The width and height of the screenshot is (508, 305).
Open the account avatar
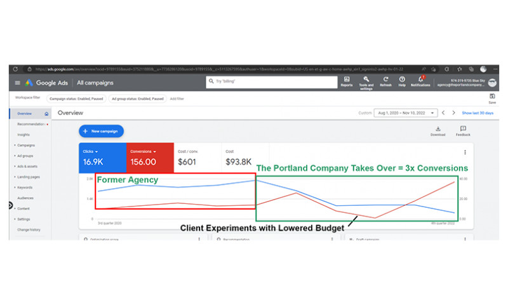click(x=492, y=83)
